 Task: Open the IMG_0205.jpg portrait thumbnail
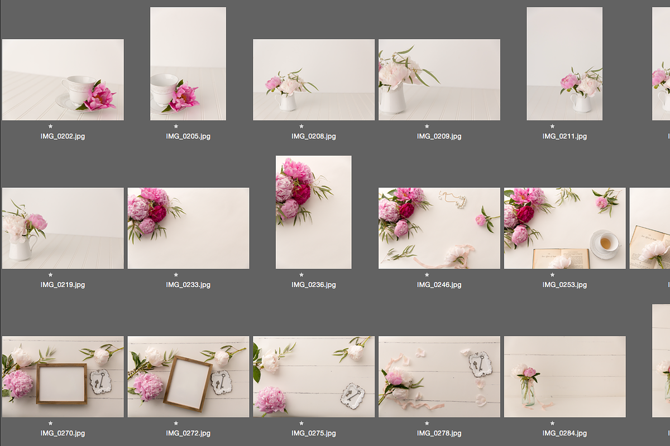188,64
